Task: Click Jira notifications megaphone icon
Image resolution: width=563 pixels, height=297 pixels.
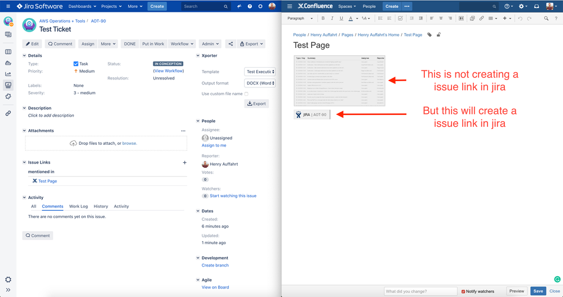Action: 239,6
